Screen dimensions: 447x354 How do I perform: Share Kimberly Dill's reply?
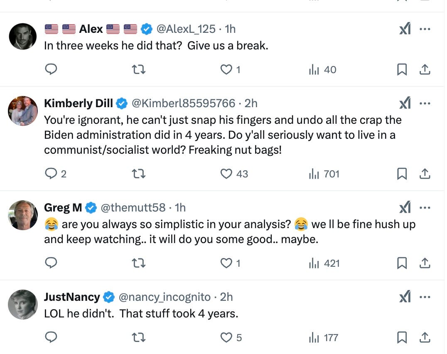(x=425, y=174)
